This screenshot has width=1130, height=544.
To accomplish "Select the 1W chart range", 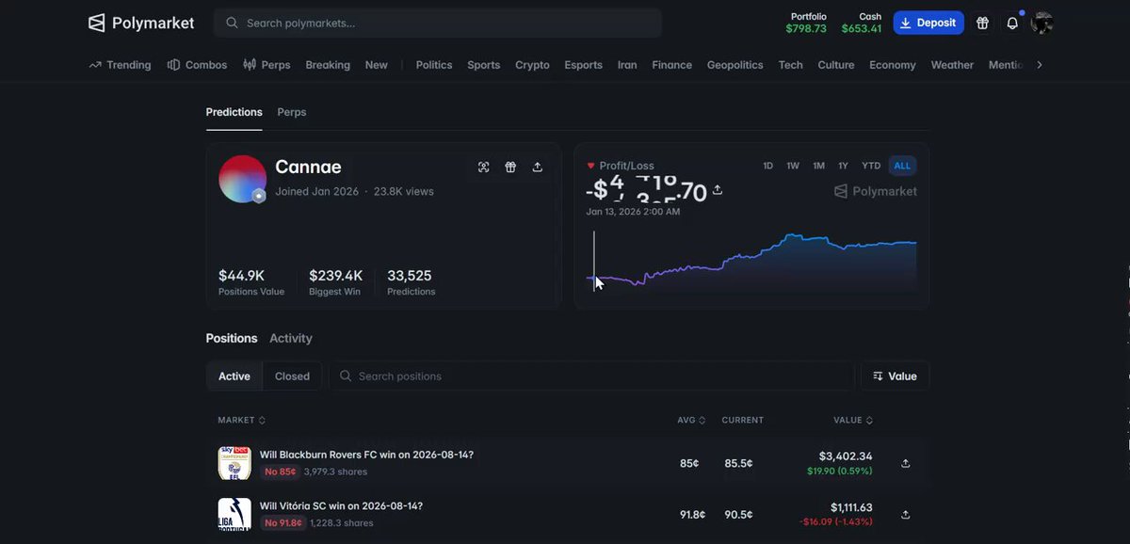I will 793,166.
